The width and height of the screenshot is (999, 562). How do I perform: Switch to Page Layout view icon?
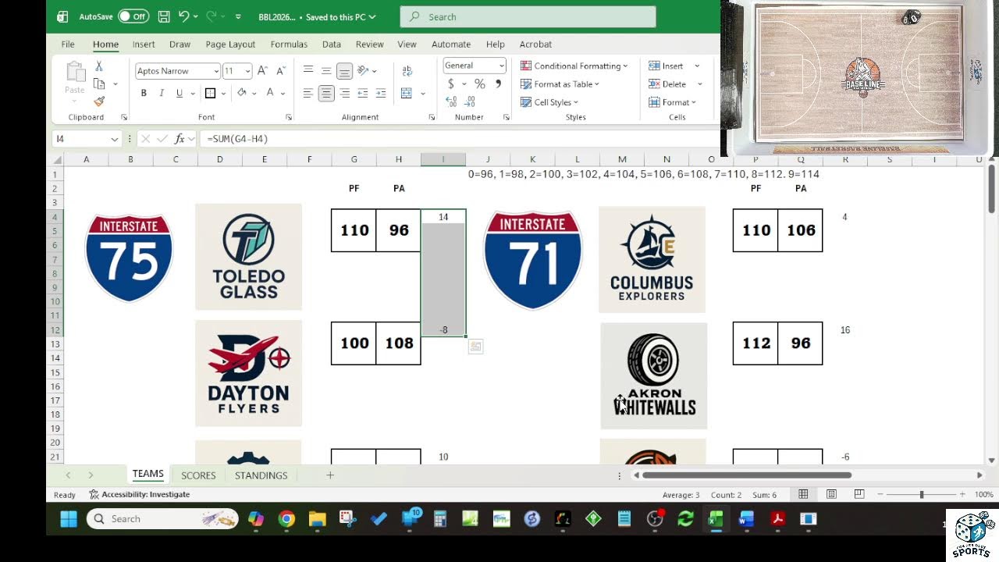[831, 495]
